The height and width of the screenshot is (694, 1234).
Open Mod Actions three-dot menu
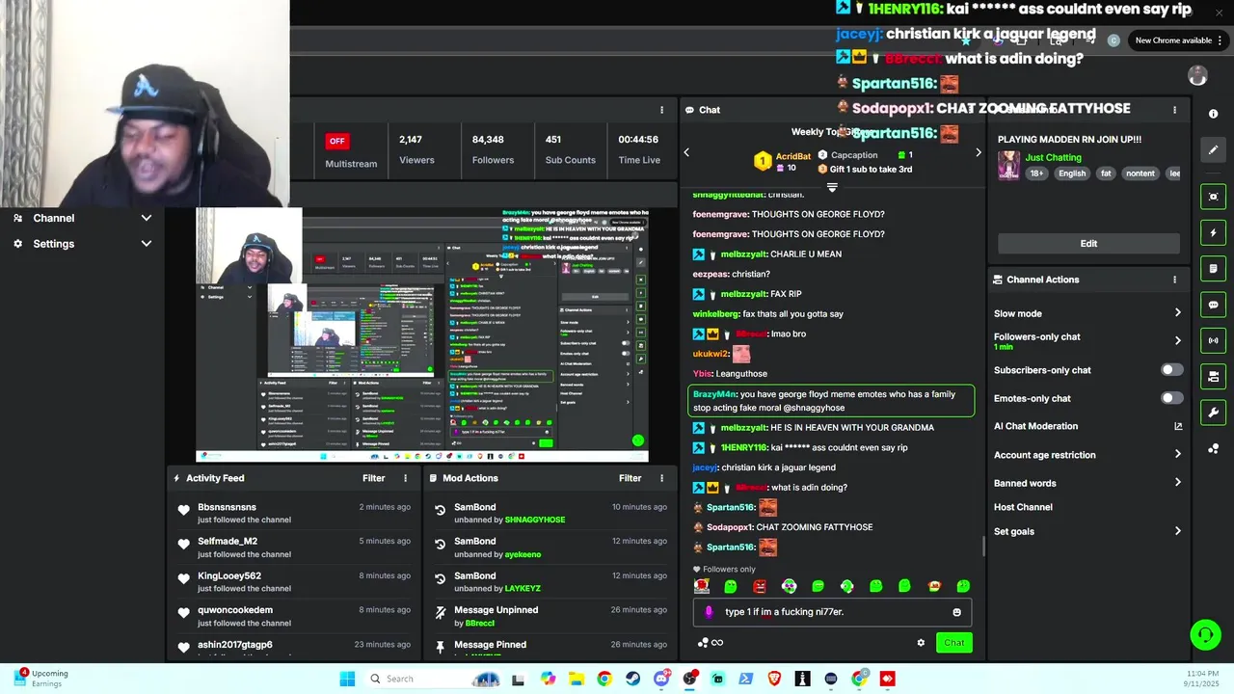click(661, 478)
